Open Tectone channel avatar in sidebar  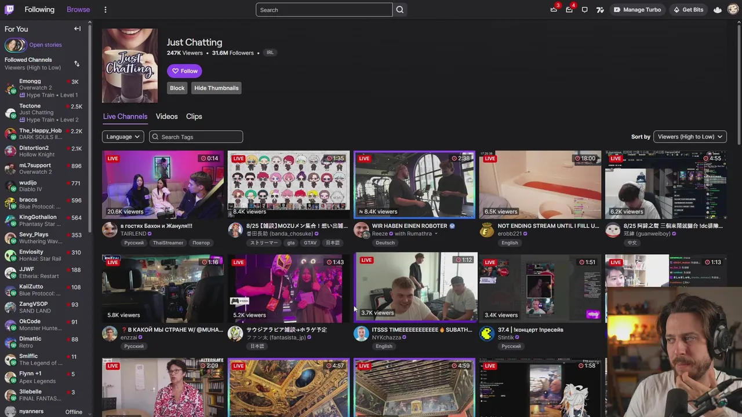(x=10, y=113)
